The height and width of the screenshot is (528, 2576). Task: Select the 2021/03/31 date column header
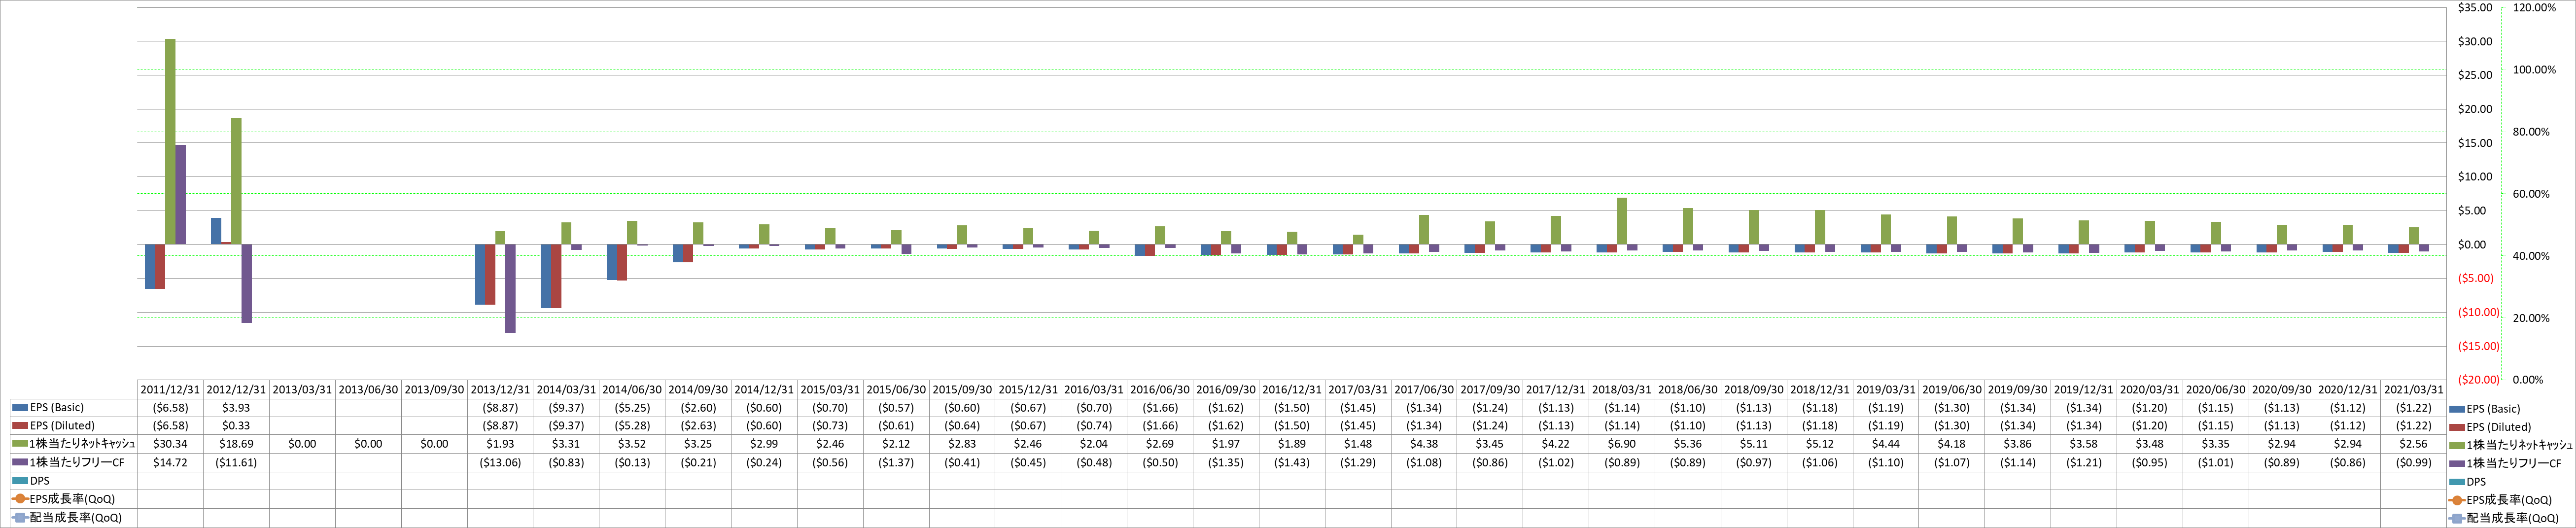pos(2414,390)
